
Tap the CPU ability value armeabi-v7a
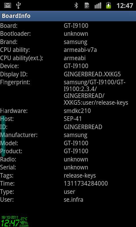click(80, 50)
